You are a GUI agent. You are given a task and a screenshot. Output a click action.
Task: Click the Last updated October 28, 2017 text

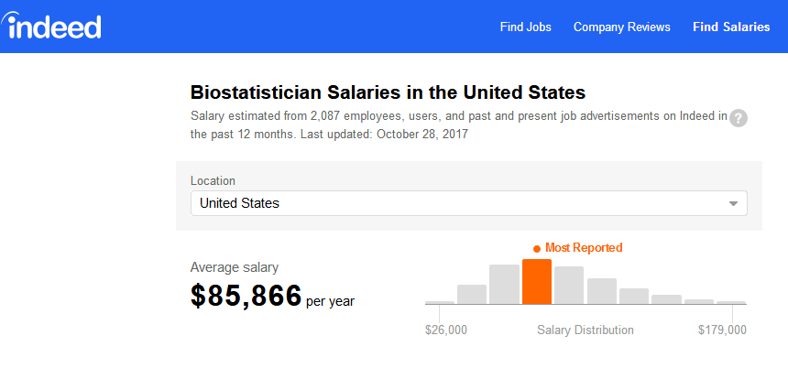tap(396, 134)
